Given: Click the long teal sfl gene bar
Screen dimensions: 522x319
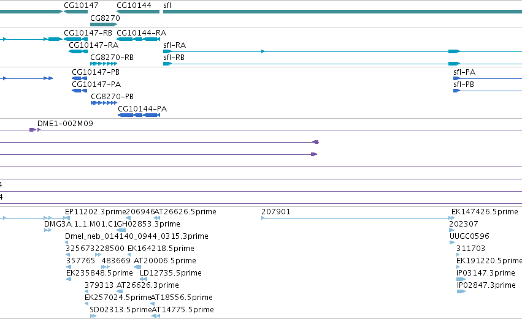Looking at the screenshot, I should pyautogui.click(x=342, y=12).
